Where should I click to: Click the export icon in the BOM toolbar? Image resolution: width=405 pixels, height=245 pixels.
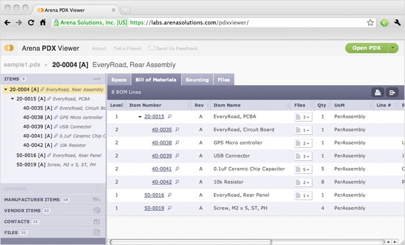click(x=392, y=92)
